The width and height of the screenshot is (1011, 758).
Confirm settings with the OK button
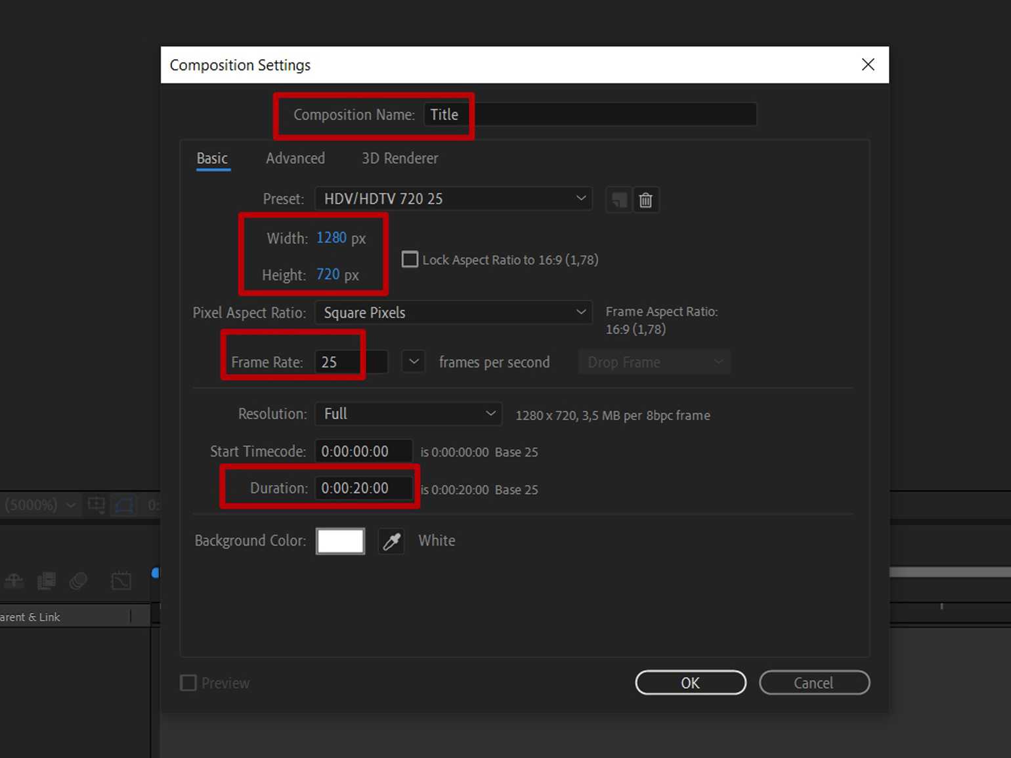point(690,683)
